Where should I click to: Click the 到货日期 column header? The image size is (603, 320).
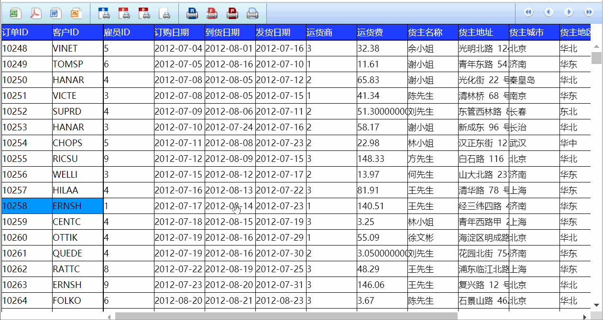(x=230, y=32)
